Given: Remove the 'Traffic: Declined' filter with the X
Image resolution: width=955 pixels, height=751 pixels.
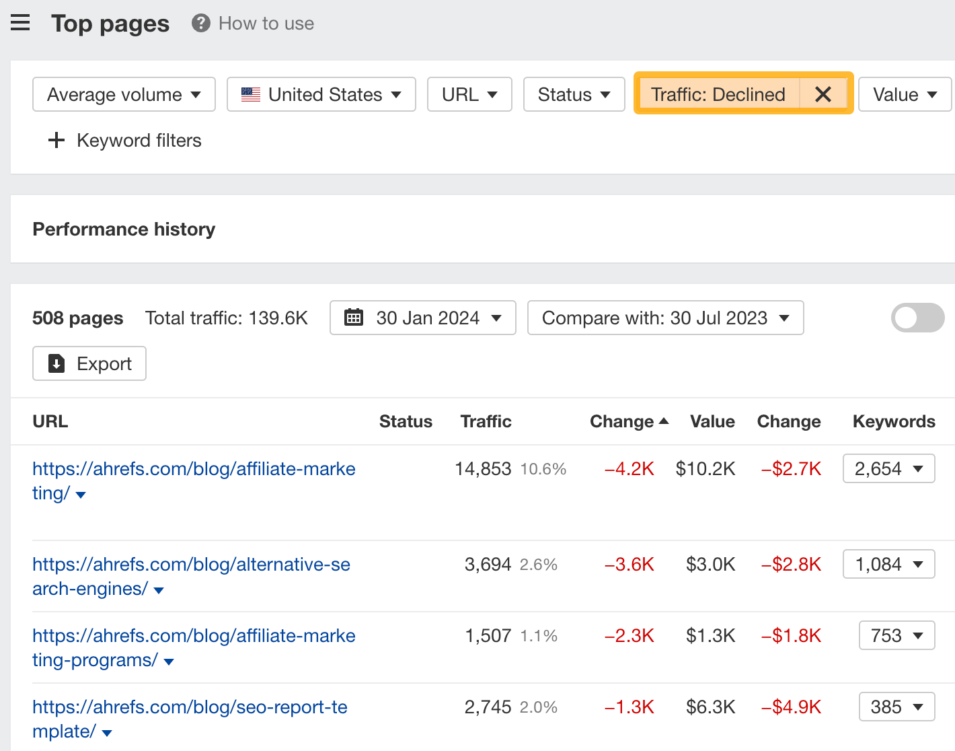Looking at the screenshot, I should click(x=823, y=94).
